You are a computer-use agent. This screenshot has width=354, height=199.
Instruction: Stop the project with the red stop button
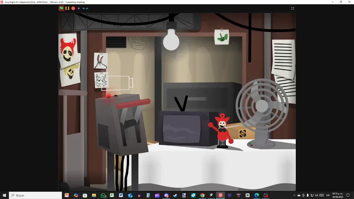pos(73,8)
